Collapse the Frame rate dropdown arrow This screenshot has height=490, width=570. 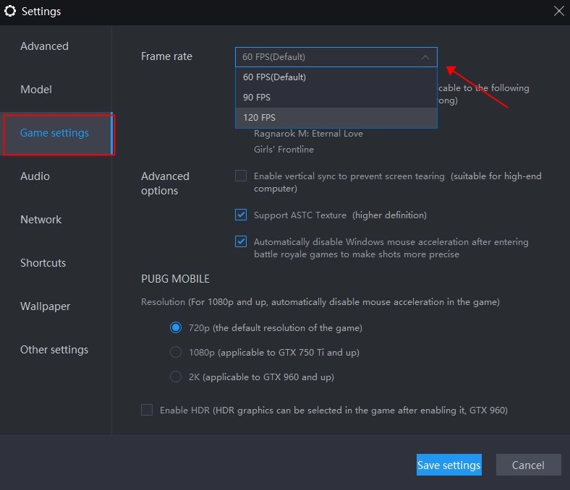point(425,56)
